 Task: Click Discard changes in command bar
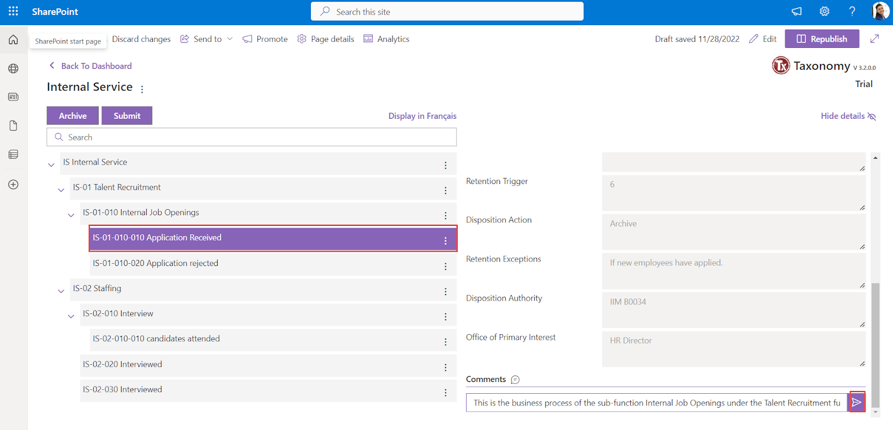click(x=141, y=38)
